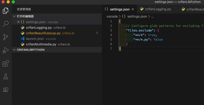Open the Extensions view icon
The height and width of the screenshot is (105, 204).
6,63
